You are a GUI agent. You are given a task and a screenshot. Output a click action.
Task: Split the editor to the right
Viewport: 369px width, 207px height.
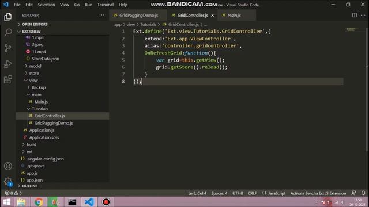tap(355, 15)
